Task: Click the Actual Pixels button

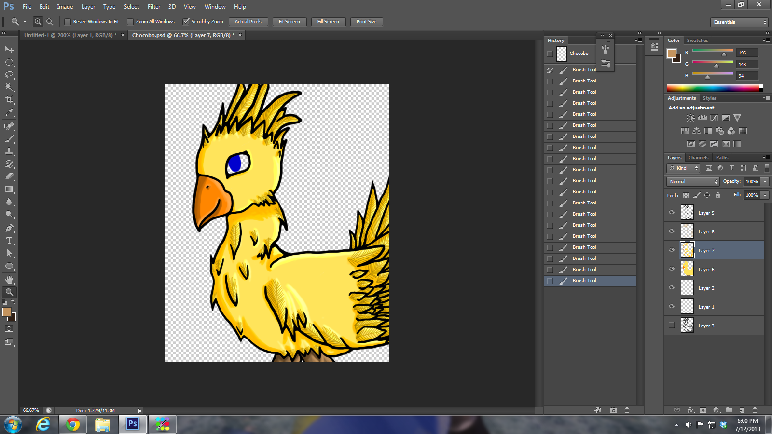Action: (x=248, y=22)
